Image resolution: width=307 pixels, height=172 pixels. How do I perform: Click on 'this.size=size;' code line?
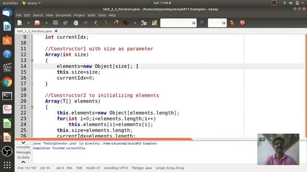pyautogui.click(x=79, y=72)
